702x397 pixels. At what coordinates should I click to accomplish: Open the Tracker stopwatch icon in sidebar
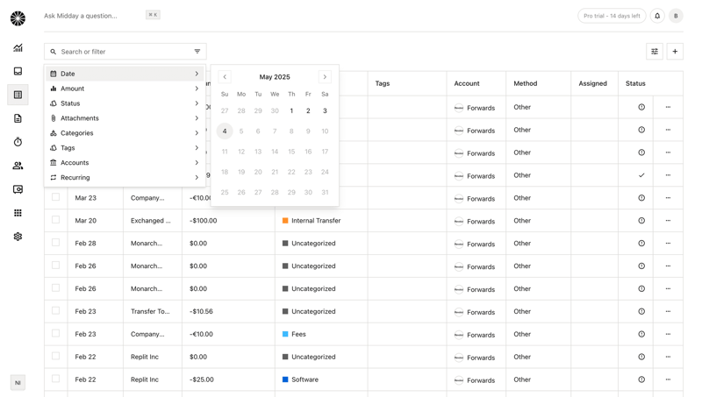click(18, 142)
